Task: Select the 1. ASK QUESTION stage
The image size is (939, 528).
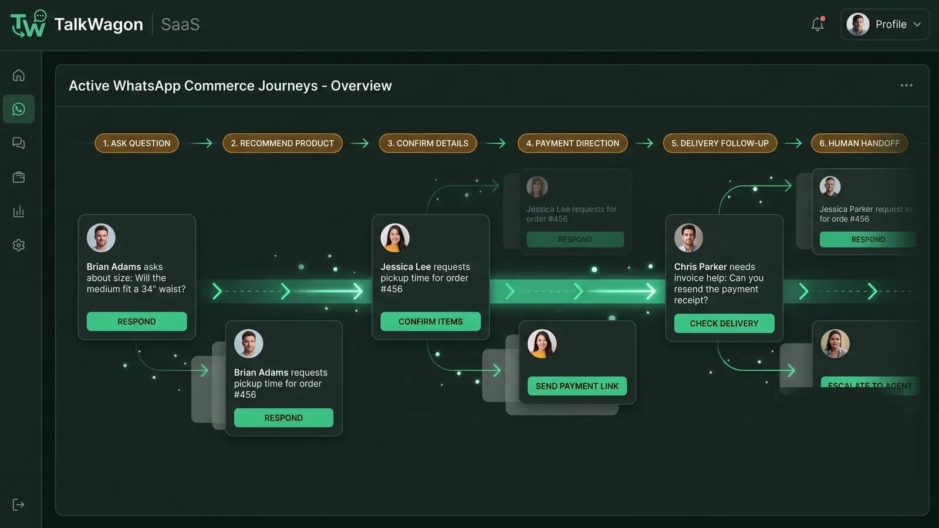Action: coord(137,143)
